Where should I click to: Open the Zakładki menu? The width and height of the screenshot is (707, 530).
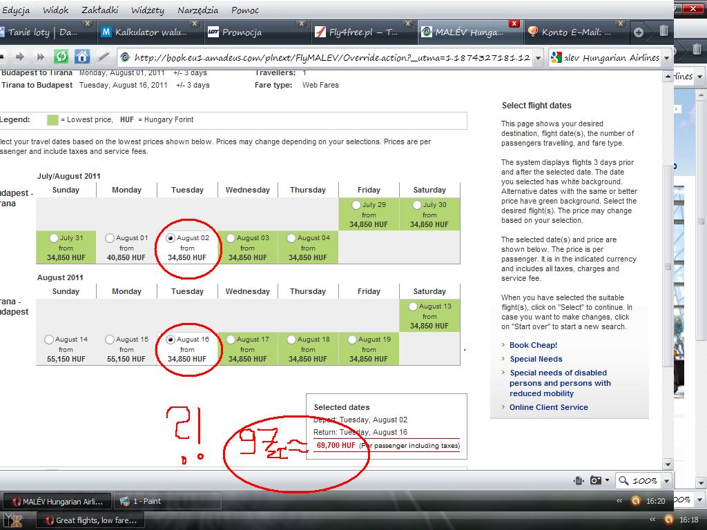coord(99,10)
